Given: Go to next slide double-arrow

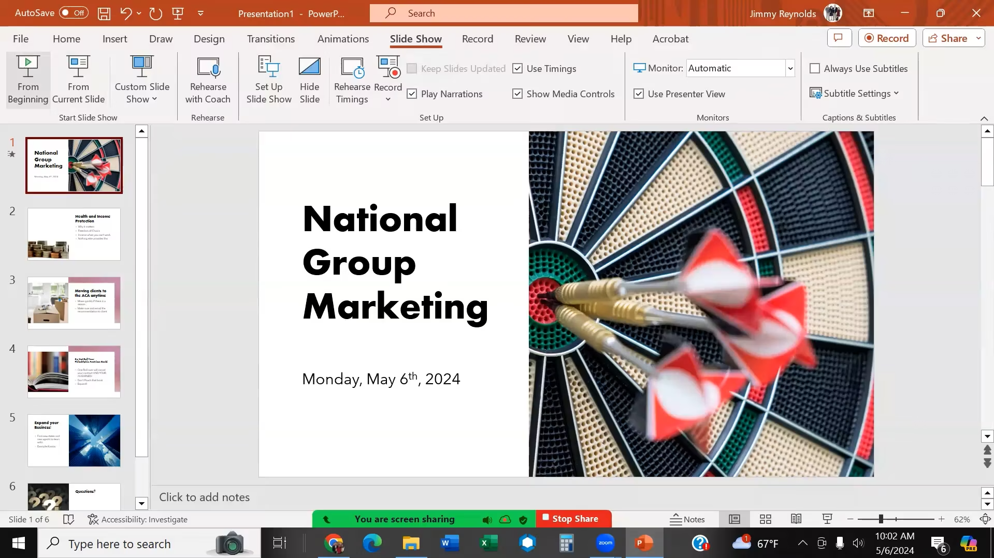Looking at the screenshot, I should click(987, 463).
